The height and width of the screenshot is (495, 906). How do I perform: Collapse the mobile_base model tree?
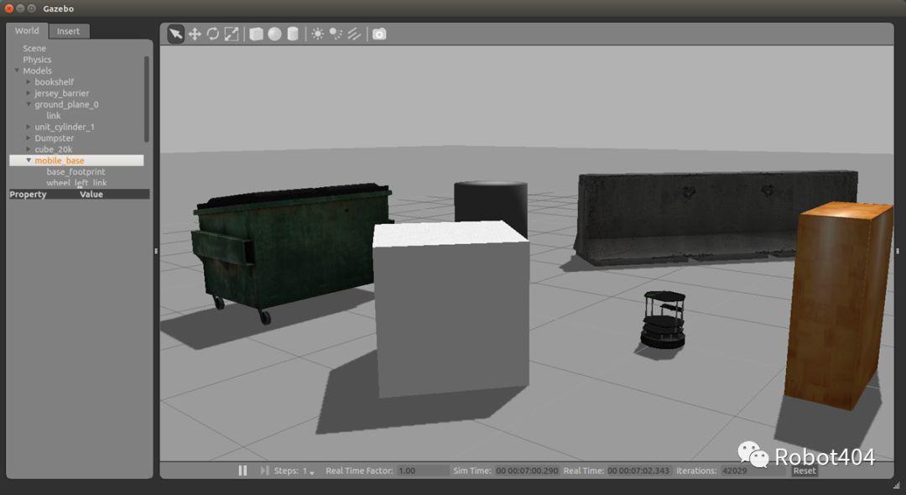(x=29, y=160)
